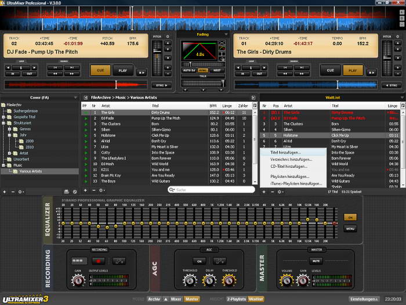Mute the master output
This screenshot has height=305, width=406.
(317, 261)
